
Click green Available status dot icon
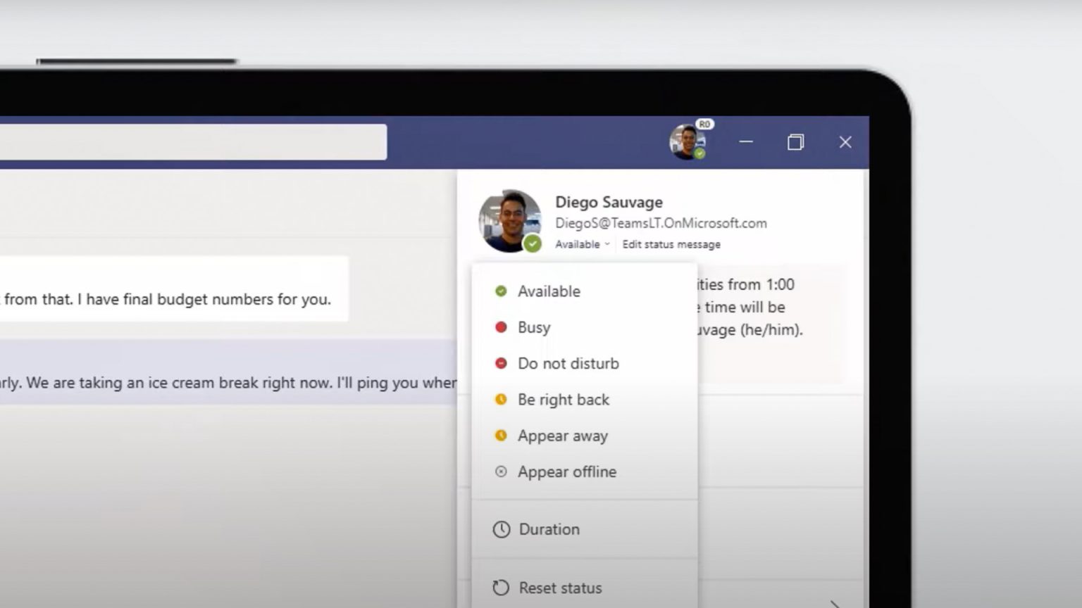pyautogui.click(x=501, y=291)
